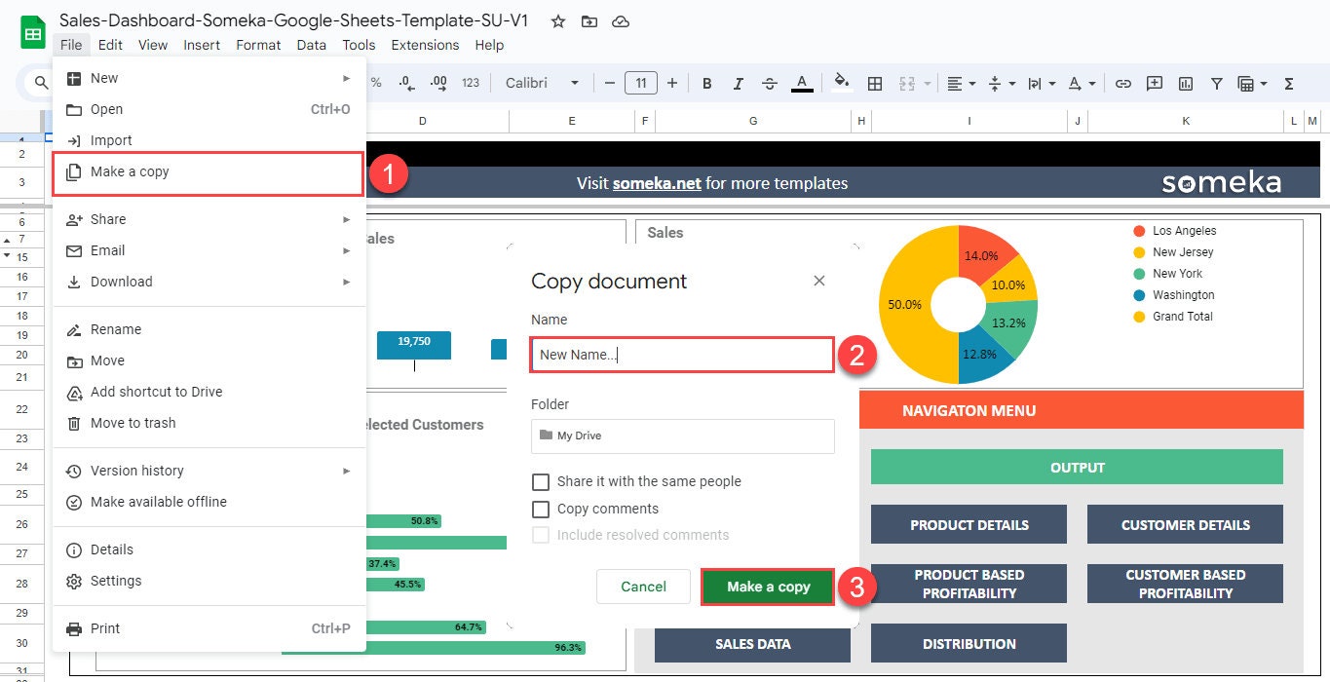
Task: Insert a link using the toolbar icon
Action: (1122, 83)
